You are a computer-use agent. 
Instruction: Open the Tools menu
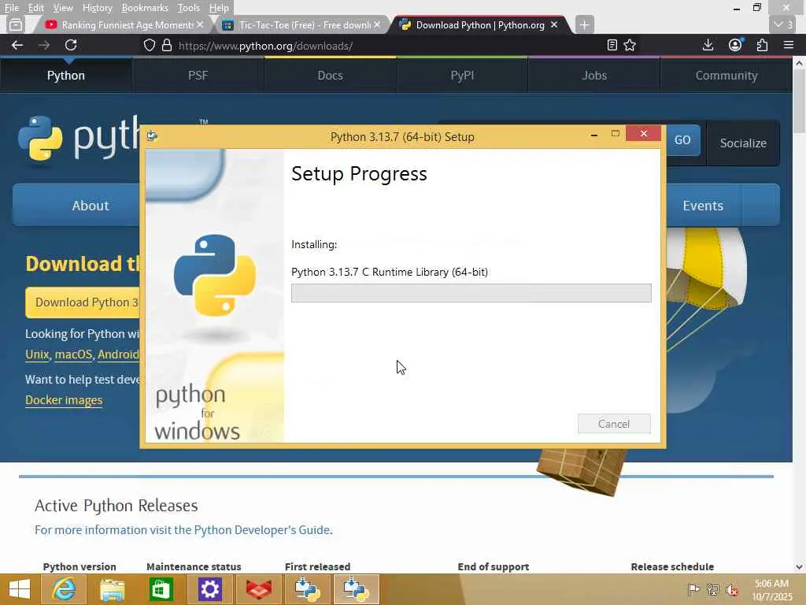188,8
